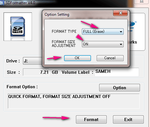
Task: Close the Option Setting dialog
Action: tap(120, 13)
